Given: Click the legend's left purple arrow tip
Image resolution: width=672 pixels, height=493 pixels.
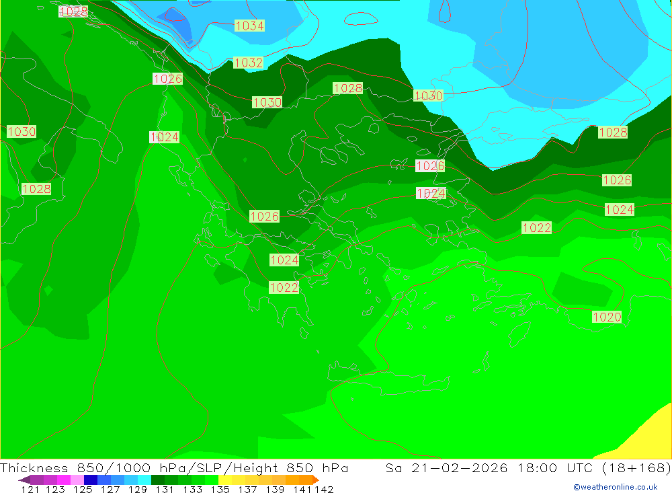Looking at the screenshot, I should 24,480.
